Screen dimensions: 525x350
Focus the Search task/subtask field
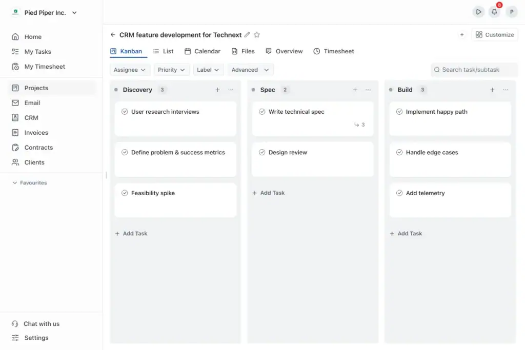click(x=474, y=70)
